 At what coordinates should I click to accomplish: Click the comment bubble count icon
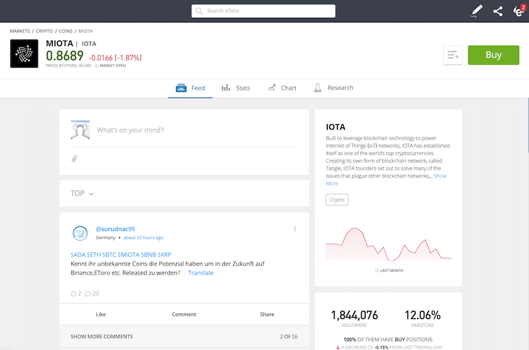click(x=88, y=293)
